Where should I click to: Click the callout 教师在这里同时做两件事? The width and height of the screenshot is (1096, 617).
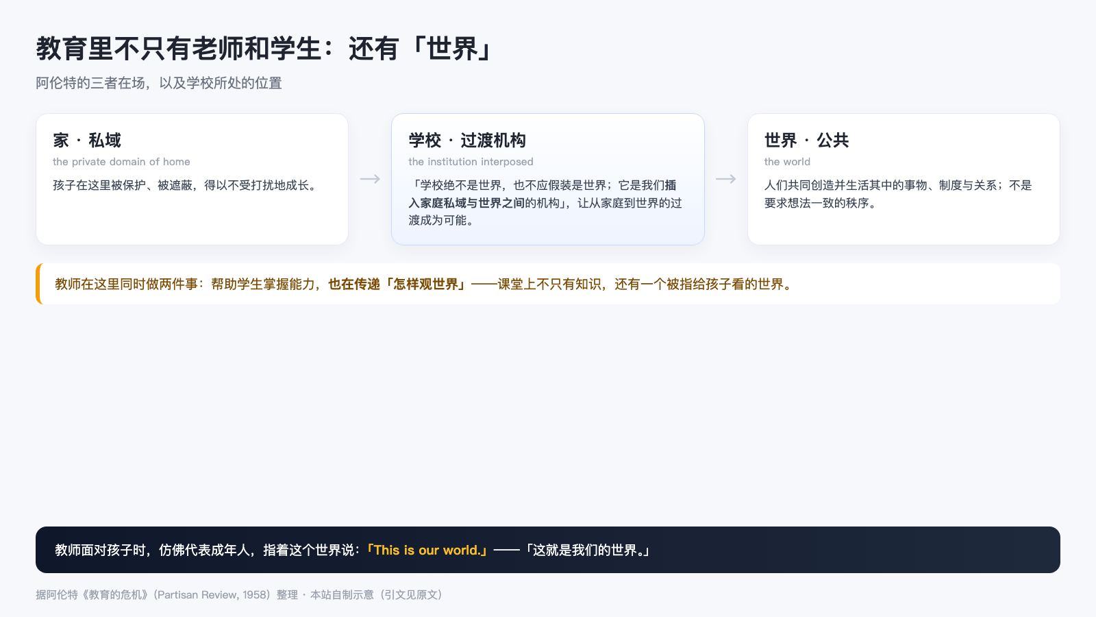548,284
